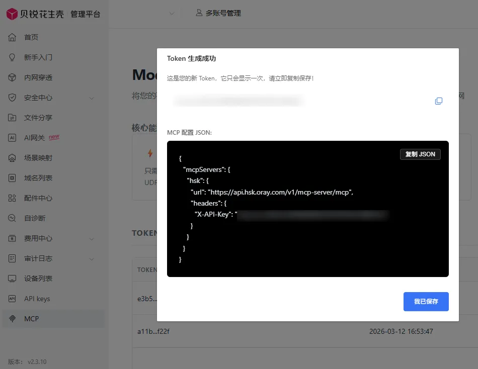Click the 贝锐花生壳 logo
This screenshot has width=478, height=369.
(35, 14)
